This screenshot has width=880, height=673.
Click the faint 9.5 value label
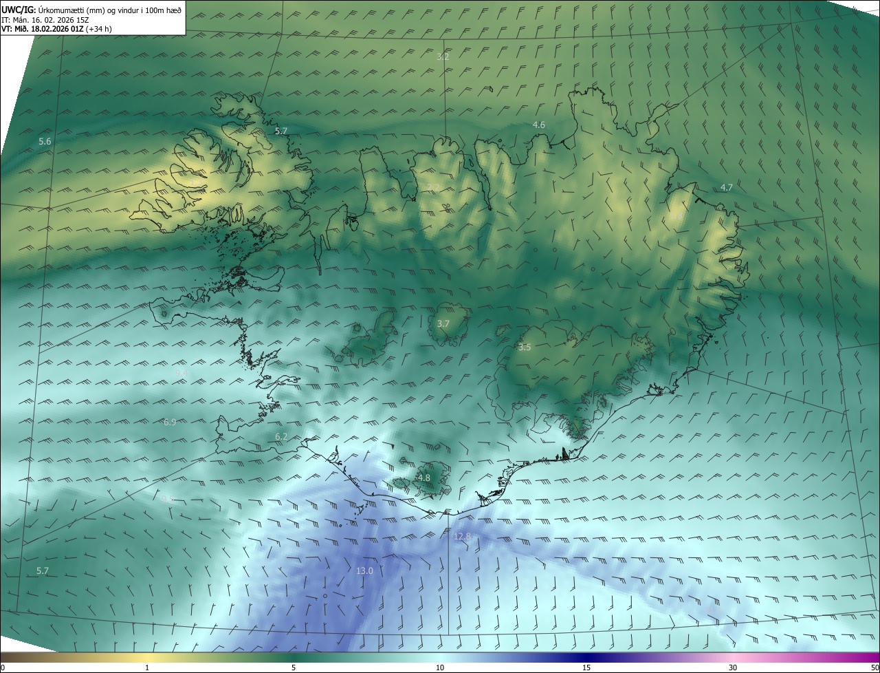[x=167, y=498]
